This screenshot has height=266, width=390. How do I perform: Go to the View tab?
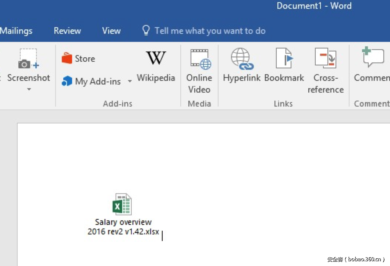(111, 31)
